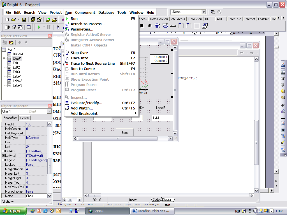Select the GroupBox component in the palette
This screenshot has height=215, width=287.
[x=181, y=26]
